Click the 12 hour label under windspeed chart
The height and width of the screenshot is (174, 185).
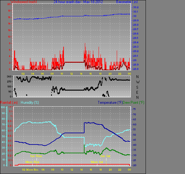tap(71, 74)
